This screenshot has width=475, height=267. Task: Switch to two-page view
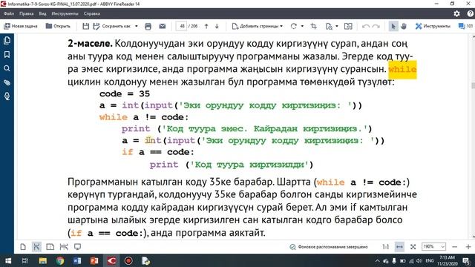(50, 247)
